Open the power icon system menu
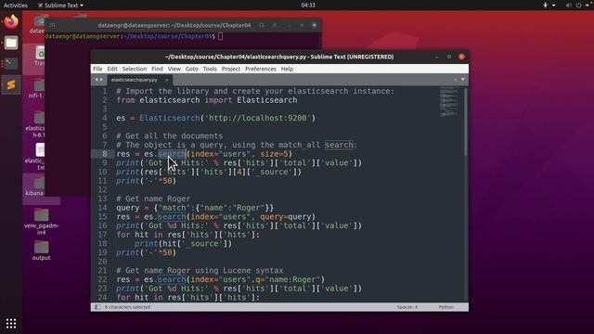This screenshot has height=334, width=594. click(x=578, y=6)
